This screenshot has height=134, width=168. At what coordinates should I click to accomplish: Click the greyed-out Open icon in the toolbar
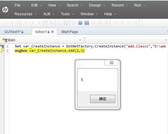coord(19,23)
